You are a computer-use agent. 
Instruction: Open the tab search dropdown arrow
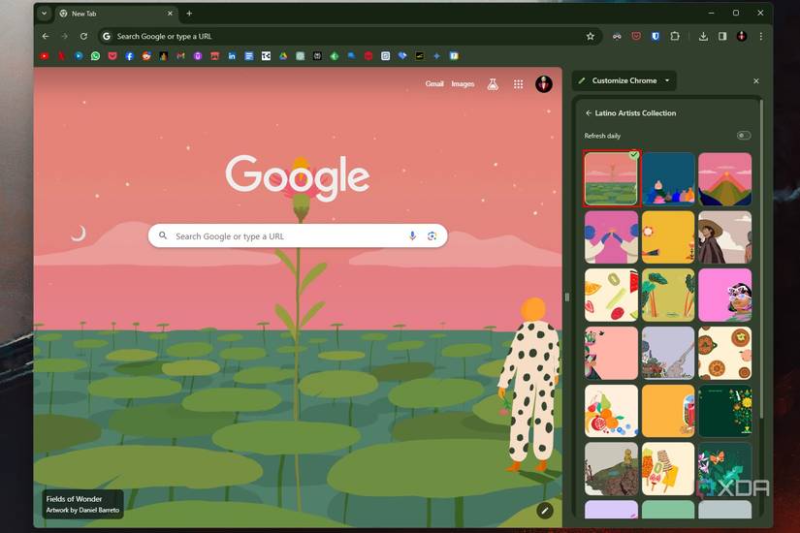click(x=44, y=14)
